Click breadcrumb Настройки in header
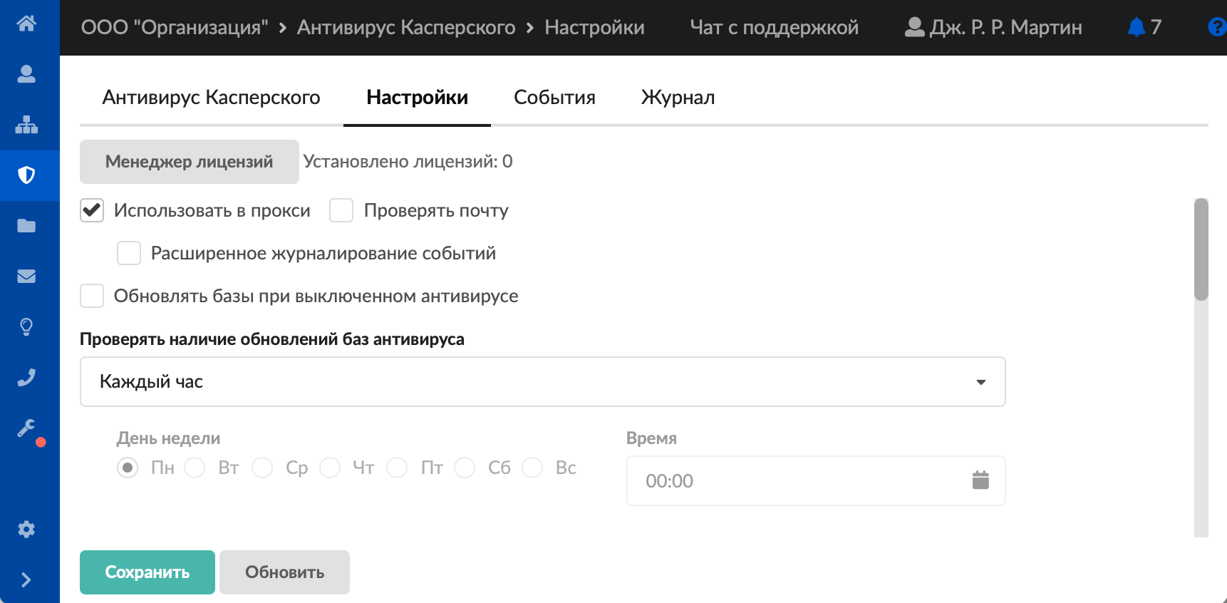 (594, 27)
